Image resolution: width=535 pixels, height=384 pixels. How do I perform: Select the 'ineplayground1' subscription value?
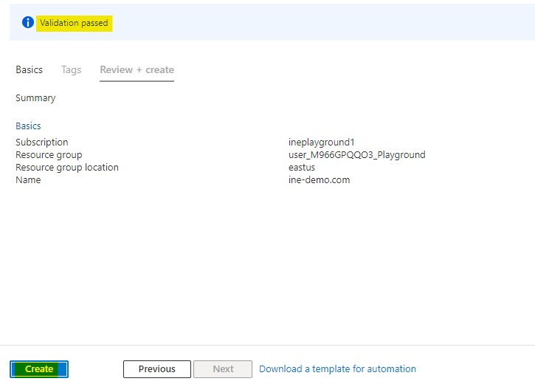click(x=322, y=142)
